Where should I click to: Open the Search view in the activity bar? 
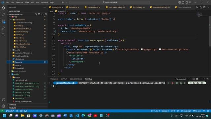pyautogui.click(x=3, y=15)
